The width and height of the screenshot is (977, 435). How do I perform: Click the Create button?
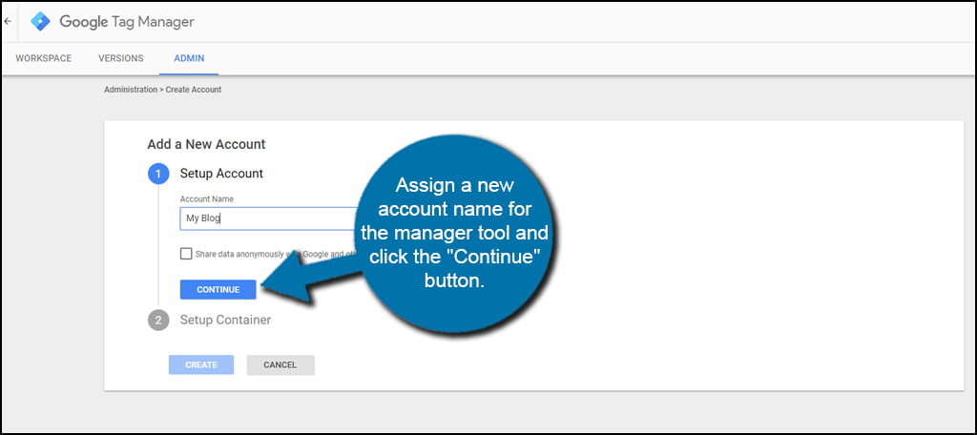(200, 365)
